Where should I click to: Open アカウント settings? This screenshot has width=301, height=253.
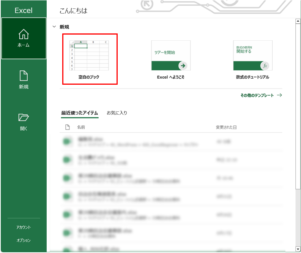(24, 227)
